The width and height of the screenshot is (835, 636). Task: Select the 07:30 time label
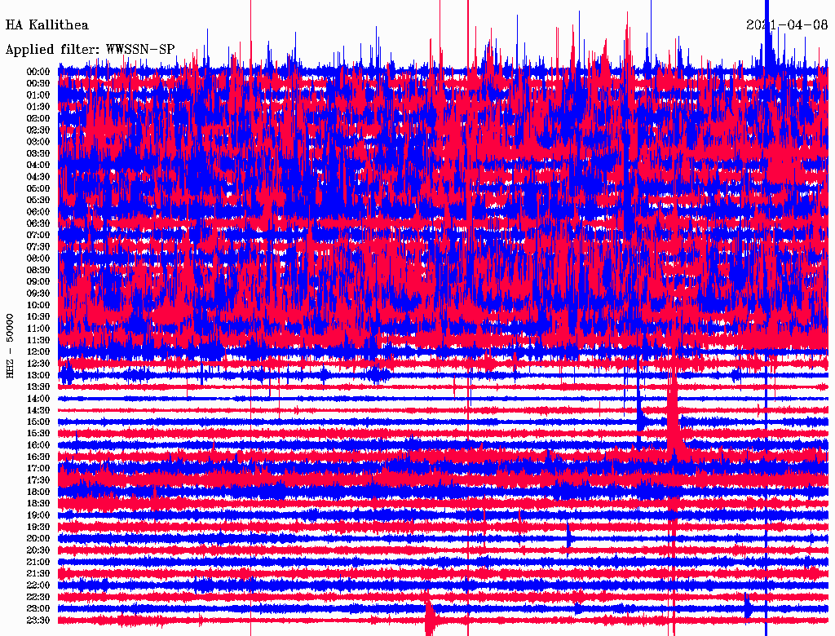pos(38,246)
